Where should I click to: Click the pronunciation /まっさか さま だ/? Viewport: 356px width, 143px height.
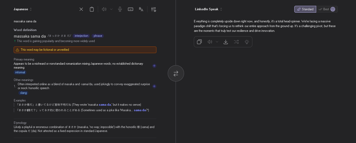point(59,36)
